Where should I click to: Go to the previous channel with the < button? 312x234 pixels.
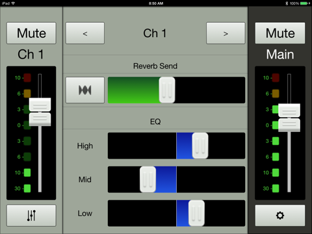point(85,33)
